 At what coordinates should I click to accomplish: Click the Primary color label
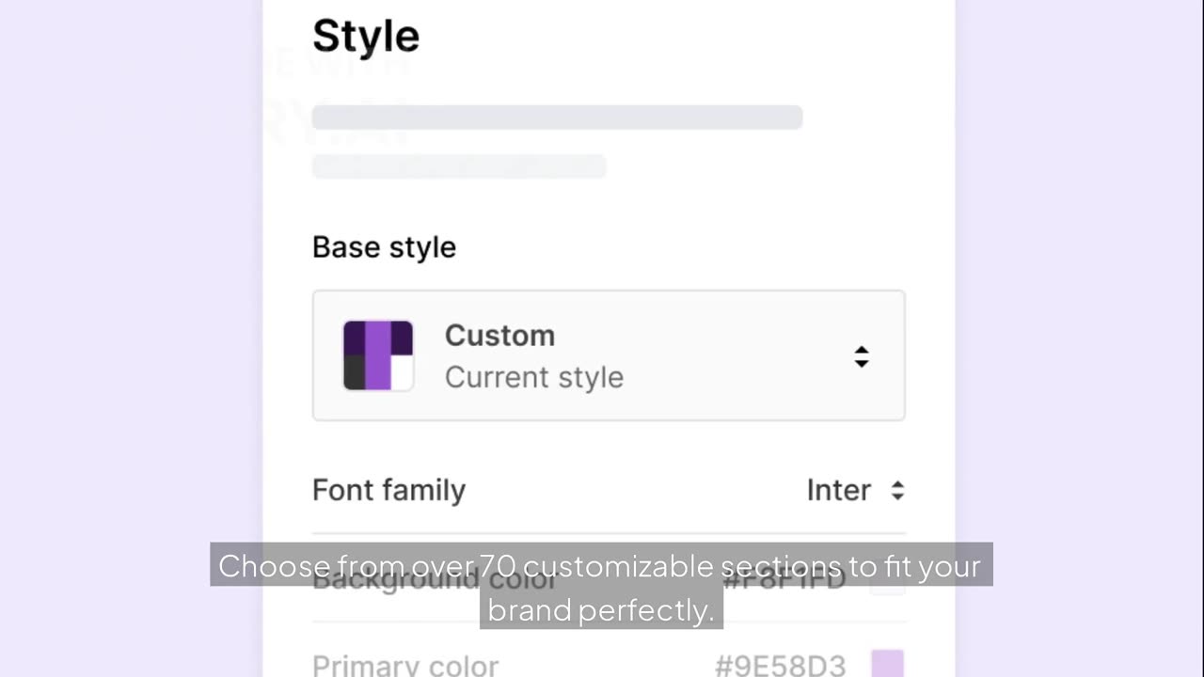(404, 666)
